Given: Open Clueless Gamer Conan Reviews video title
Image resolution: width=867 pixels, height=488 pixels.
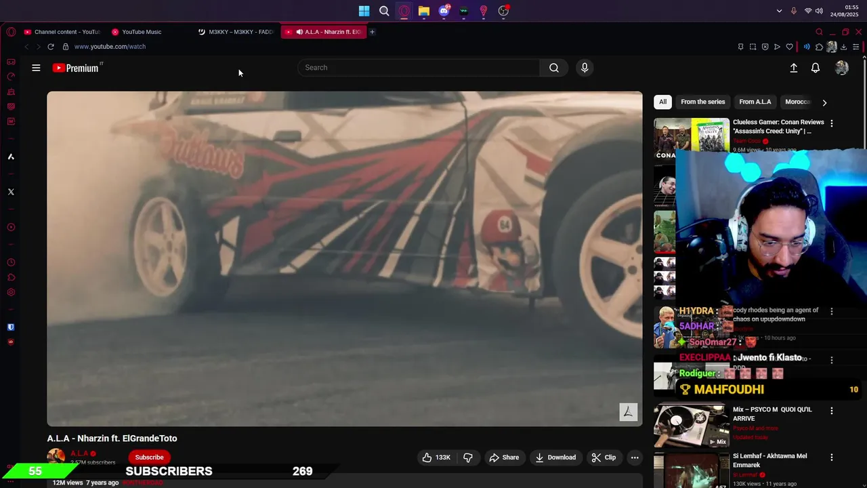Looking at the screenshot, I should tap(778, 127).
